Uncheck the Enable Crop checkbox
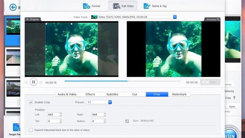 pos(31,102)
